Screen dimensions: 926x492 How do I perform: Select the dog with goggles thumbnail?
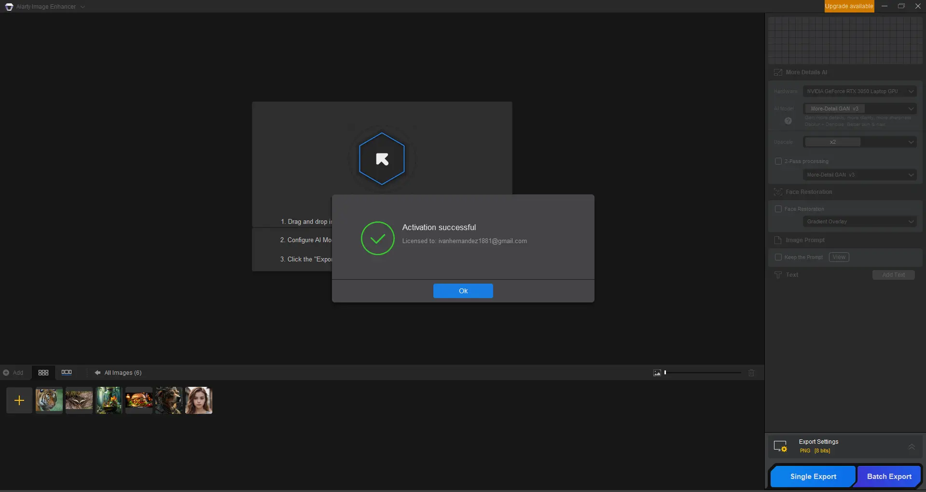169,400
